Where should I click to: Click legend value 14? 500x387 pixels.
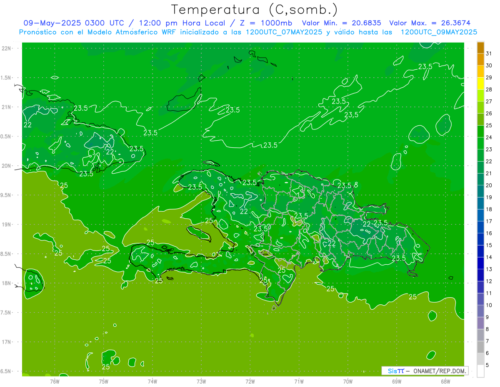tap(489, 257)
